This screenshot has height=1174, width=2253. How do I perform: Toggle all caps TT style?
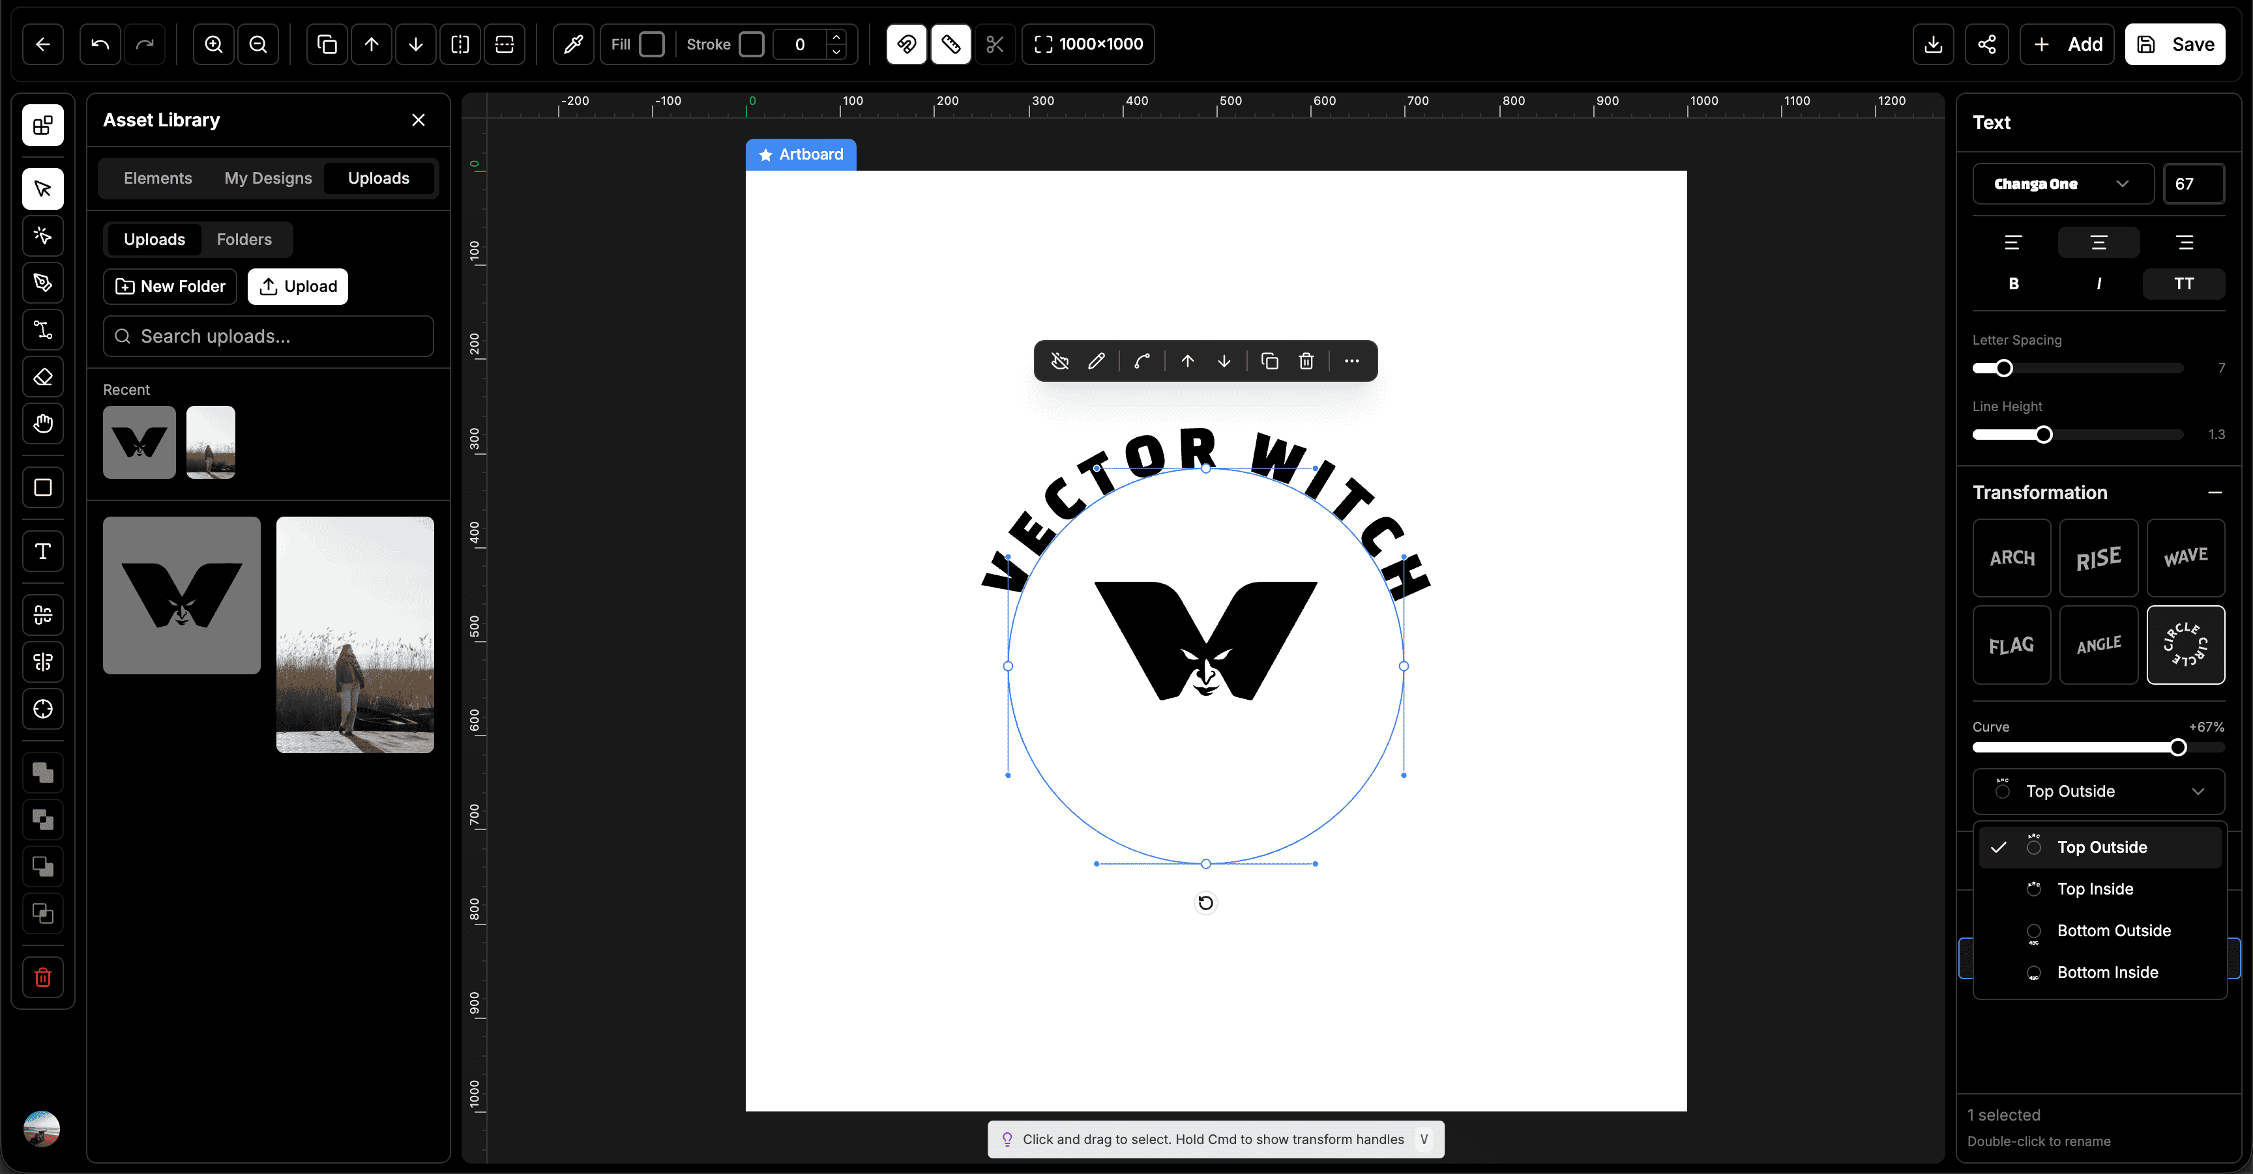[2184, 284]
